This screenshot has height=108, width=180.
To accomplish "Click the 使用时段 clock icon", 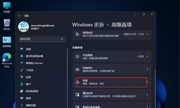I will pos(77,34).
